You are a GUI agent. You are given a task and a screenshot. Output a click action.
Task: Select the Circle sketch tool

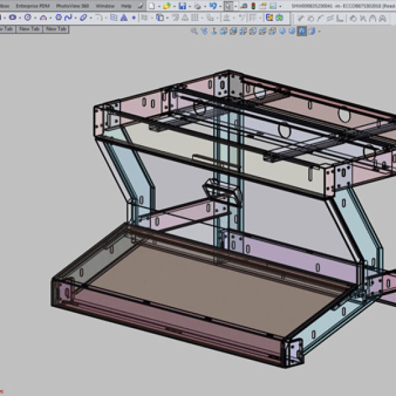[28, 17]
